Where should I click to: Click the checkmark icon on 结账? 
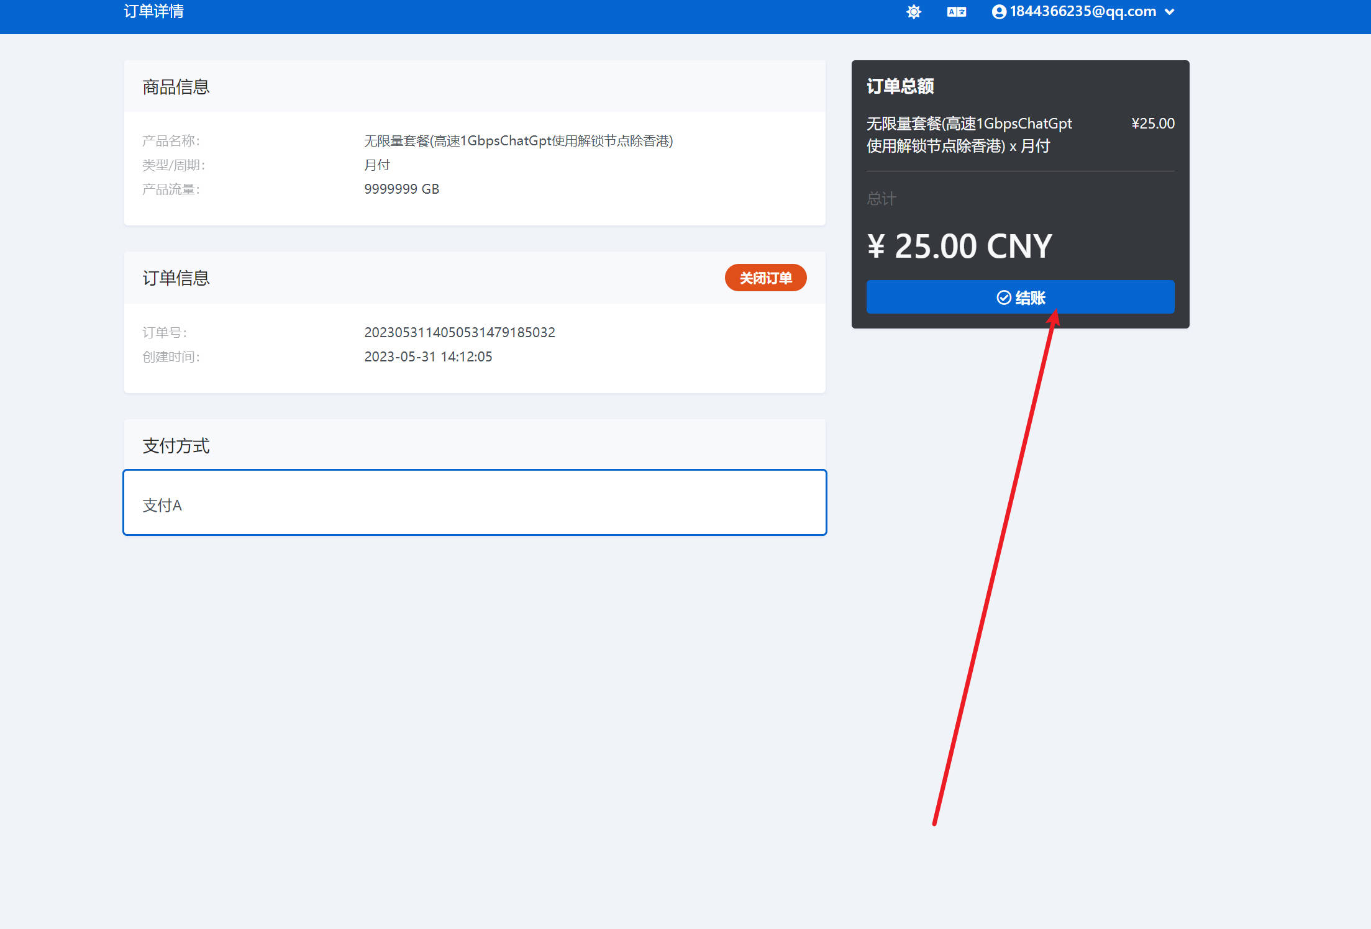pos(1004,297)
